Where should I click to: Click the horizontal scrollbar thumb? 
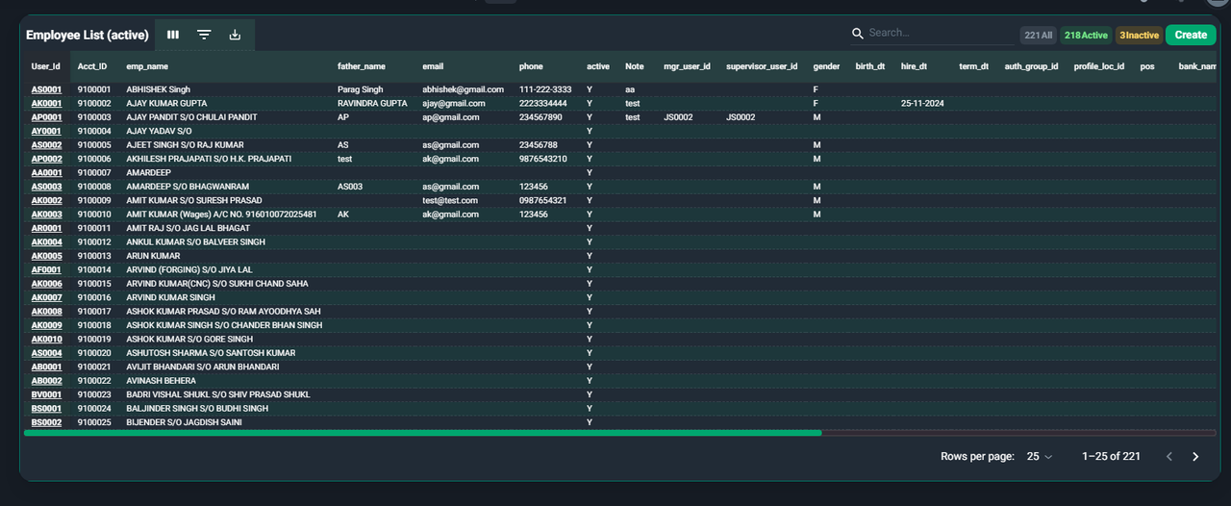[x=423, y=433]
